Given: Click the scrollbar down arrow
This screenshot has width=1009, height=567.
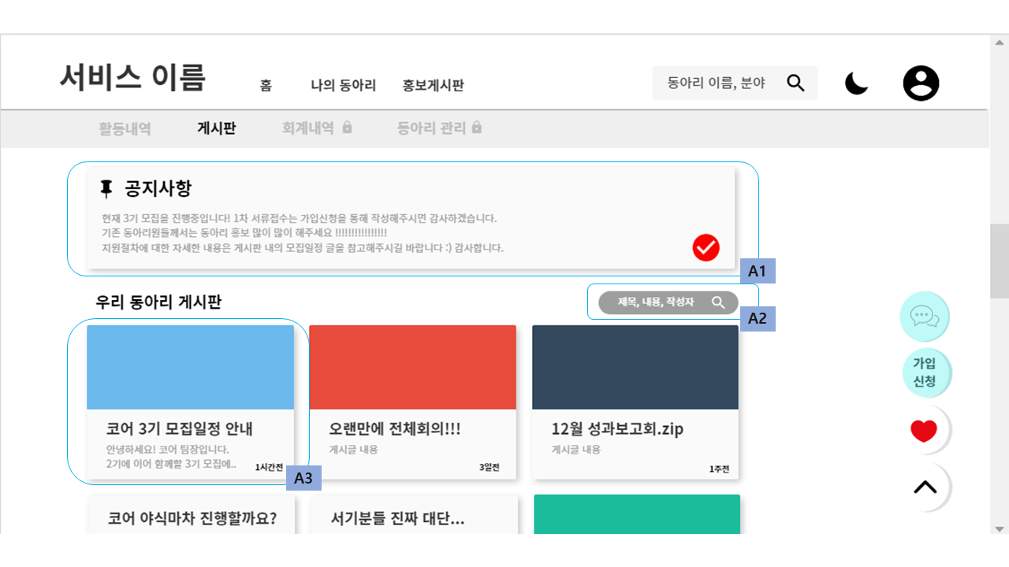Looking at the screenshot, I should [1000, 528].
